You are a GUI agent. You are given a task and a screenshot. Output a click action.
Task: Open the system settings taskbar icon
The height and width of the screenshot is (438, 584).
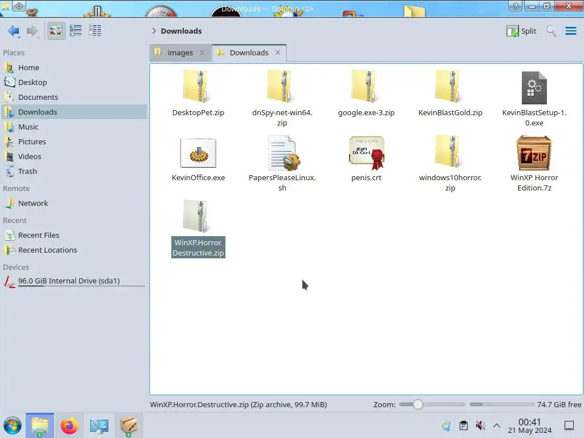tap(99, 425)
